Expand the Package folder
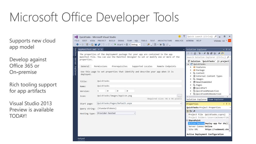 point(190,70)
